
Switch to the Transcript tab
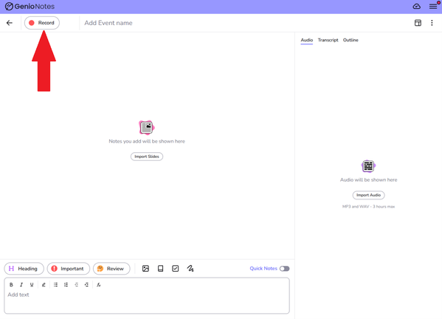[328, 40]
